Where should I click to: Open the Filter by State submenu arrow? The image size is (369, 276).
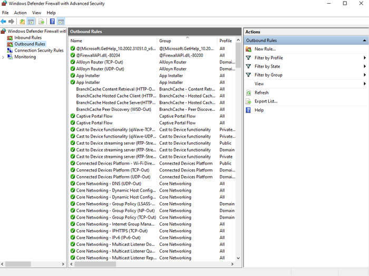click(365, 66)
